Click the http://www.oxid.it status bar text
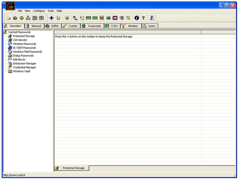Screen dimensions: 238x179 click(14, 175)
